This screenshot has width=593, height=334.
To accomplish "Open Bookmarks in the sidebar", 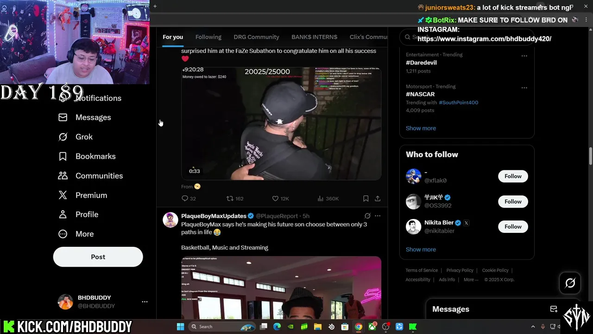I will [87, 156].
